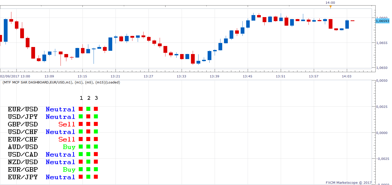Screen dimensions: 392x185
Task: Click EUR/USD column 3 red square
Action: click(96, 109)
